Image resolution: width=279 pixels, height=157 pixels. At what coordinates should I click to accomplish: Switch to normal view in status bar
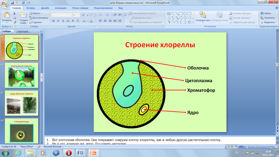228,147
